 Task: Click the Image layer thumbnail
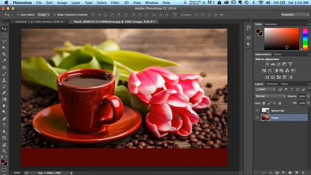pyautogui.click(x=265, y=118)
